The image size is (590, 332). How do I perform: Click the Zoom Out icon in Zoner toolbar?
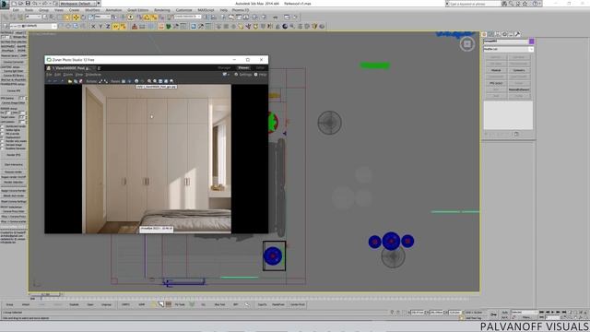pyautogui.click(x=155, y=81)
